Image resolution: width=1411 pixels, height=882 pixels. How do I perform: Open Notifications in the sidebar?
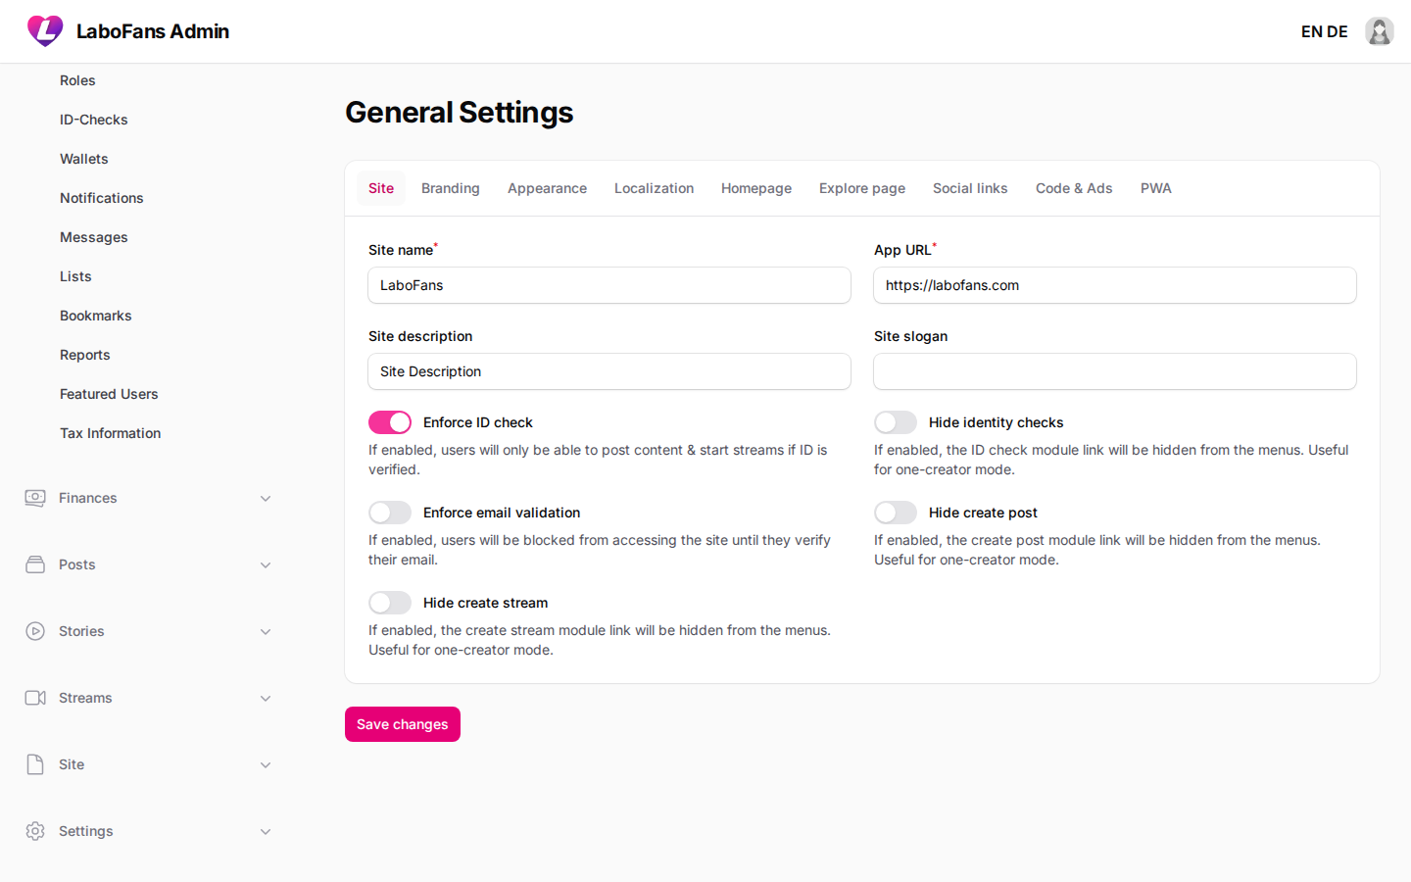point(102,198)
